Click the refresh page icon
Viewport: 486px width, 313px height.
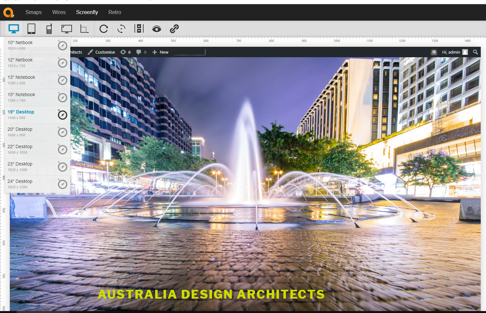(x=104, y=29)
